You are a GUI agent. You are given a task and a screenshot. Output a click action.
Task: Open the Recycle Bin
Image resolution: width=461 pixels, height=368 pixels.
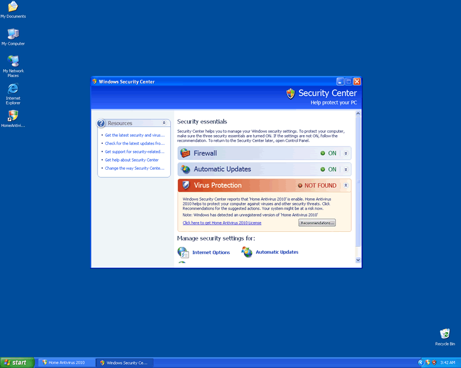445,334
